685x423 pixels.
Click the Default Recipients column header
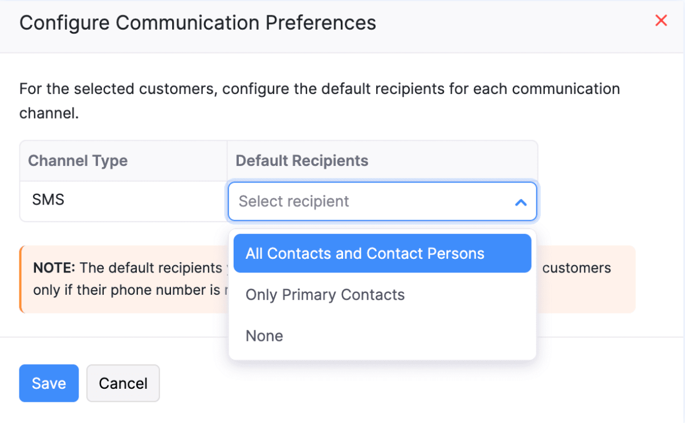pos(301,161)
